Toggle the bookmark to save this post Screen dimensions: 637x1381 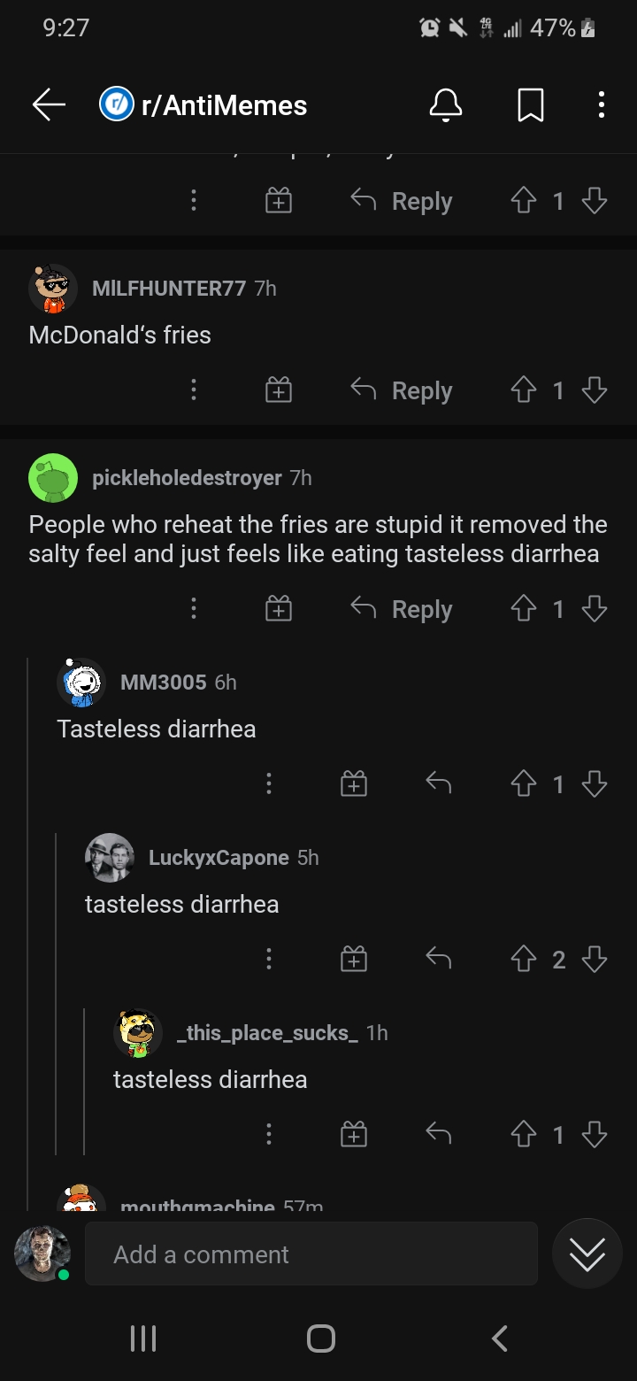pos(530,106)
